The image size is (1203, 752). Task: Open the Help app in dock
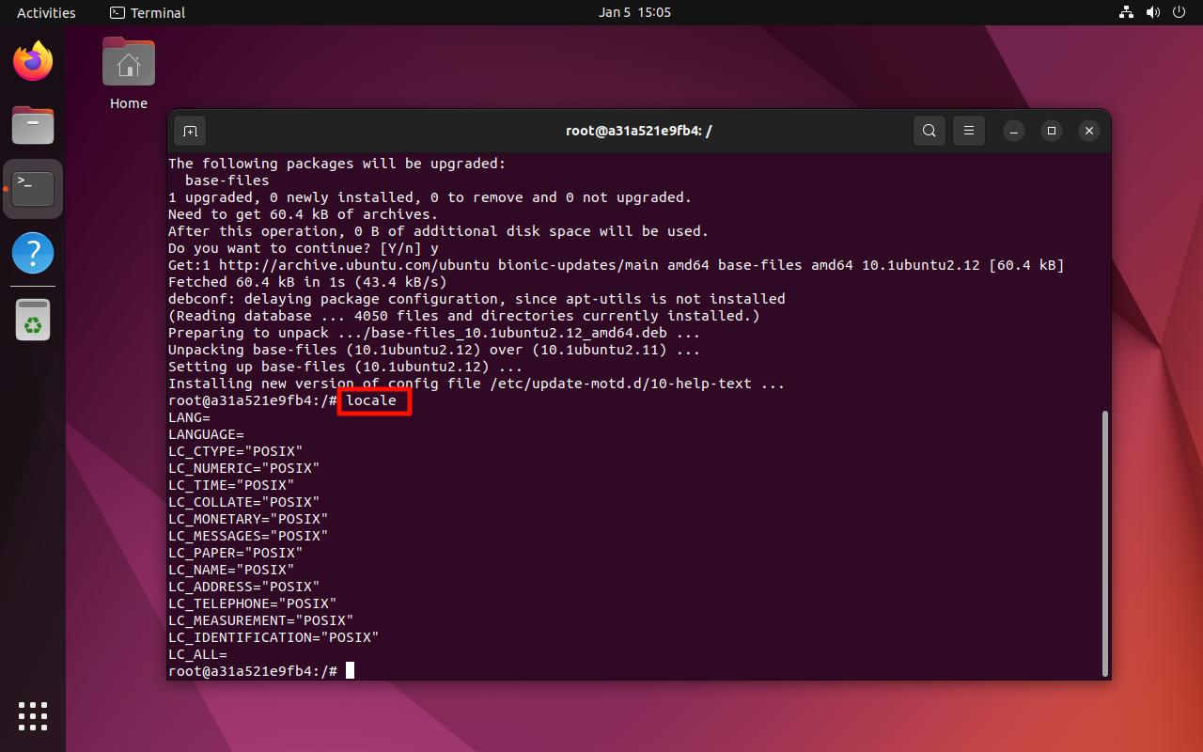click(33, 253)
